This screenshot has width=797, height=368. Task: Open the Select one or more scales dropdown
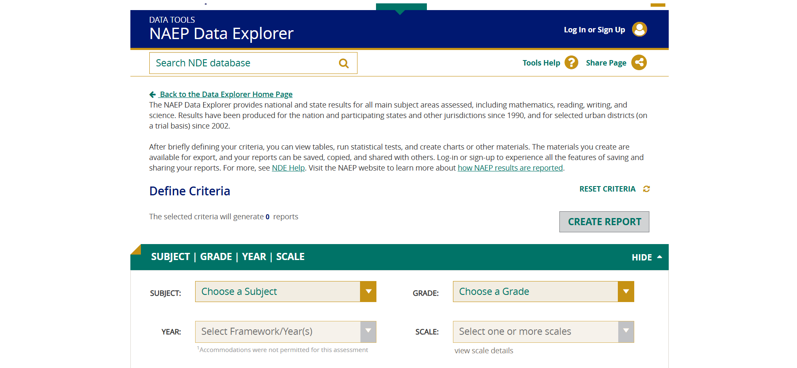click(x=543, y=332)
